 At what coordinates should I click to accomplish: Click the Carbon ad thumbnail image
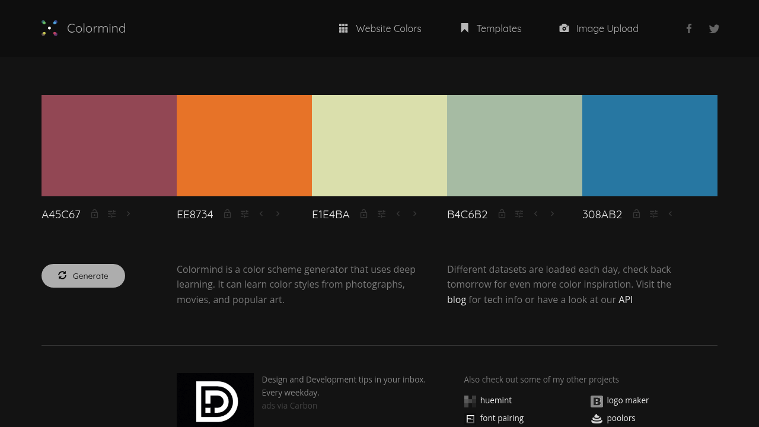point(215,400)
